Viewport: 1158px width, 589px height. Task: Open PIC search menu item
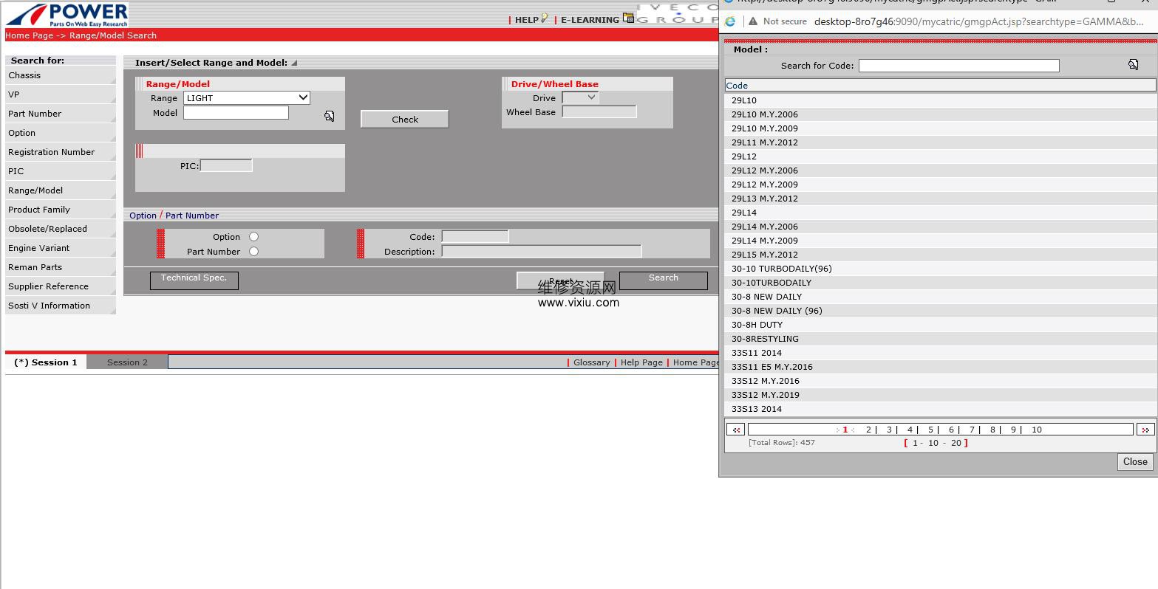(61, 171)
